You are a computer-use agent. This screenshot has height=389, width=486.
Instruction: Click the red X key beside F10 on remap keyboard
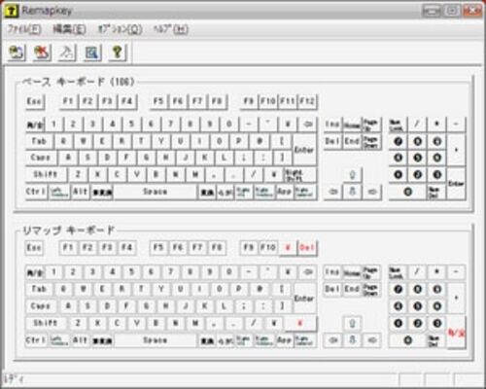(288, 248)
